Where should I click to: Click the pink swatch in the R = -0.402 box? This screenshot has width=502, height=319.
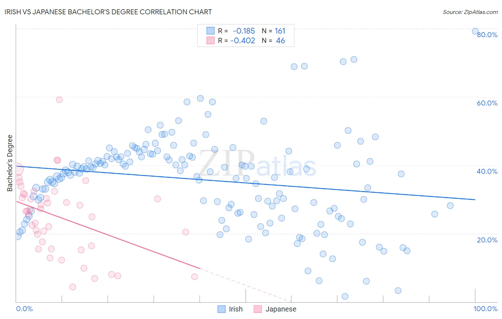pos(211,40)
